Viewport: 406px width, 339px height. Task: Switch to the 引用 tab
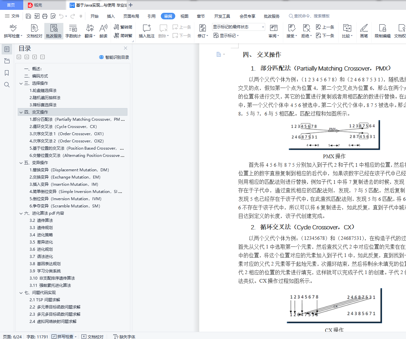point(152,16)
